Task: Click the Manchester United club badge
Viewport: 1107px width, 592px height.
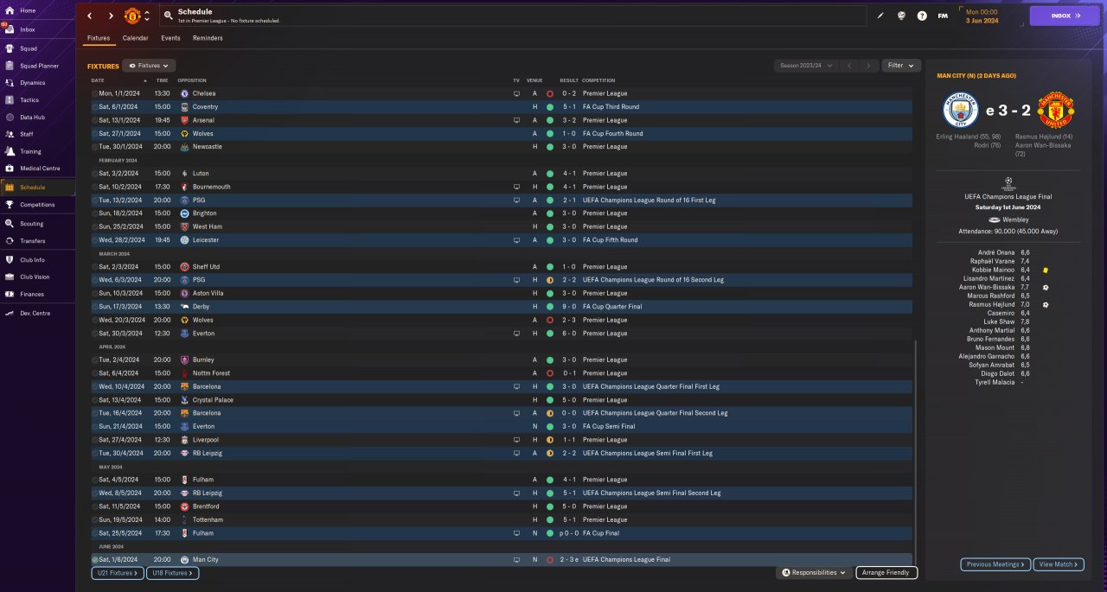Action: pos(132,16)
